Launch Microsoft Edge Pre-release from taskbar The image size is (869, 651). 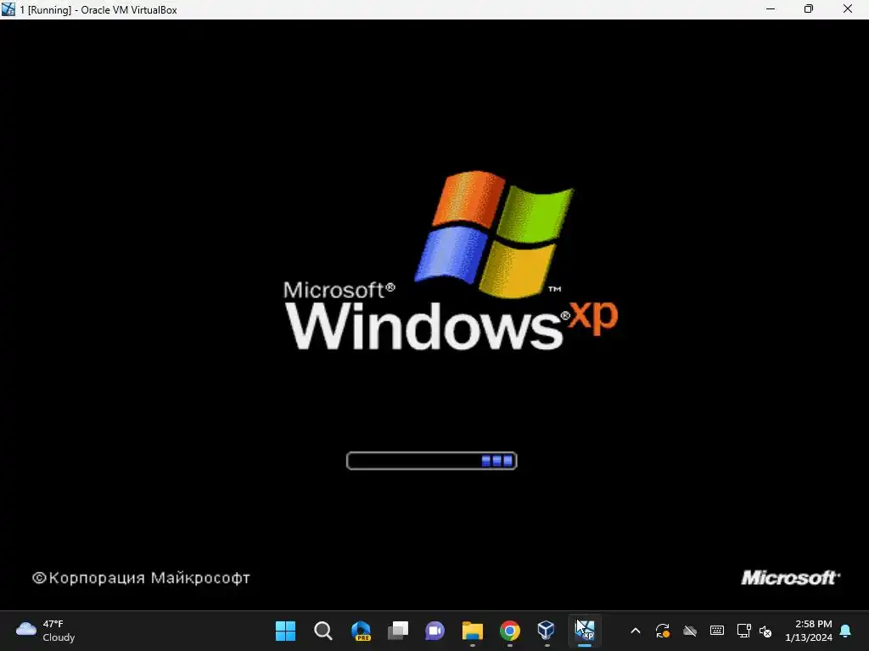click(361, 631)
